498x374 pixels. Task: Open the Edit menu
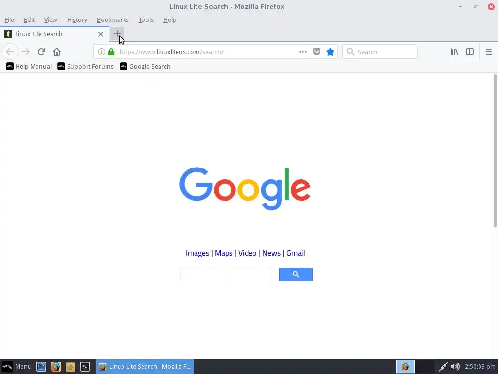pyautogui.click(x=29, y=19)
